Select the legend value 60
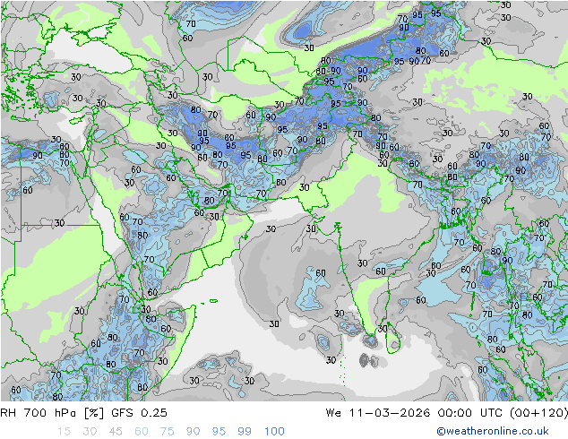This screenshot has height=439, width=568. (142, 432)
